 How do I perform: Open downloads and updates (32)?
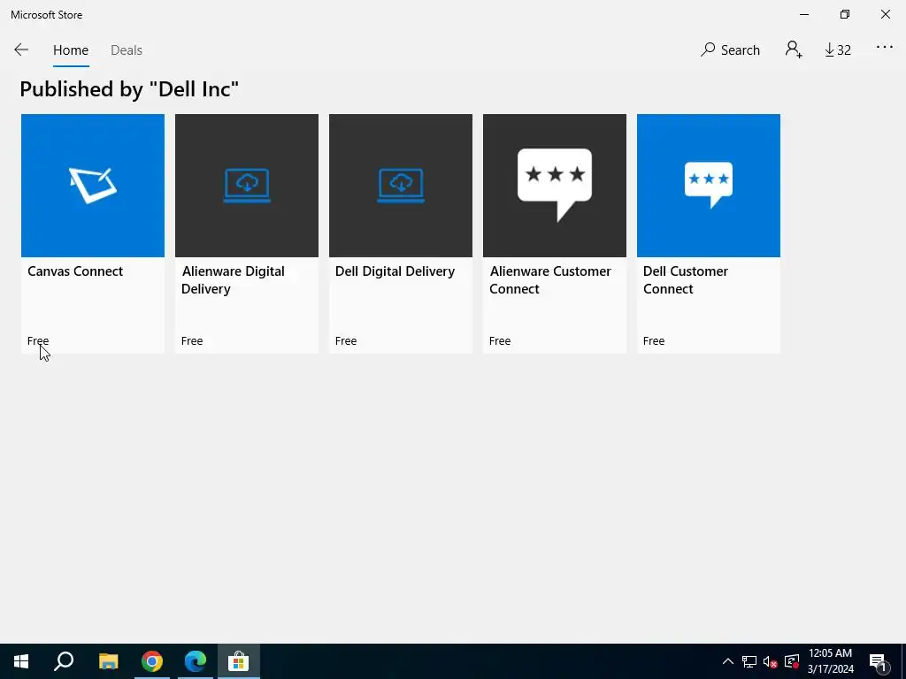(838, 50)
